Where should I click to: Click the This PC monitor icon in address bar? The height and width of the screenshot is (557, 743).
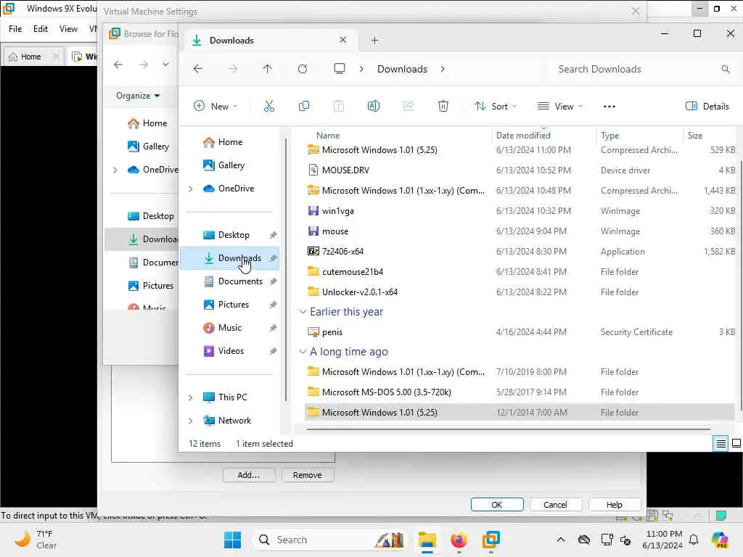click(x=340, y=69)
